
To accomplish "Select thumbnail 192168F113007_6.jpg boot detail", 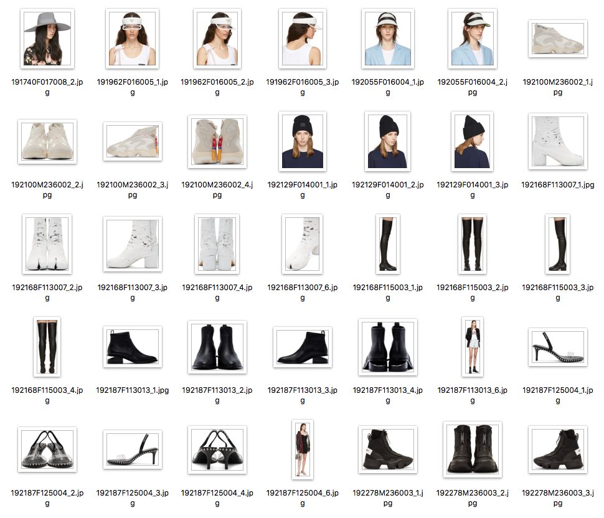I will [x=303, y=244].
